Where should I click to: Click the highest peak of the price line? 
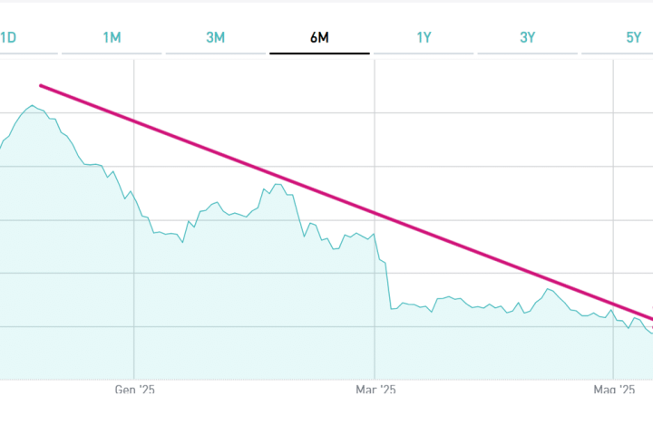pyautogui.click(x=32, y=106)
